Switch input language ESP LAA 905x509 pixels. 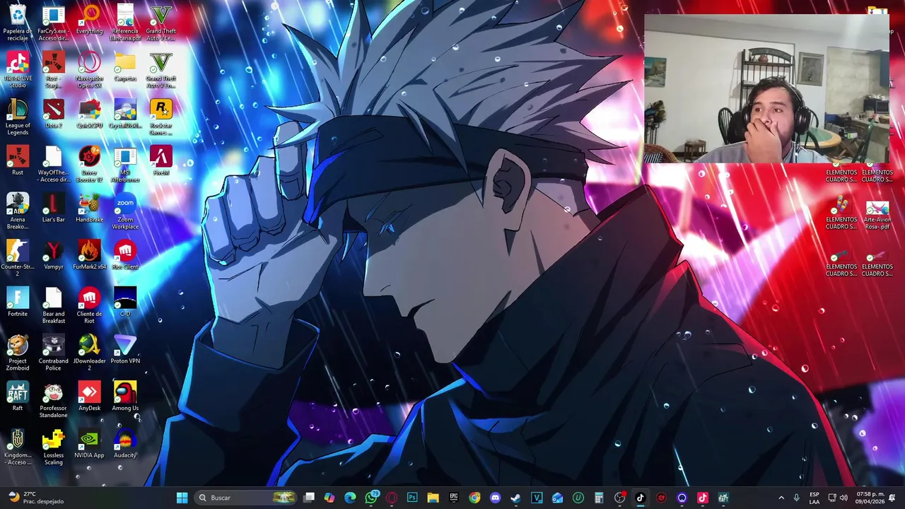pyautogui.click(x=814, y=498)
